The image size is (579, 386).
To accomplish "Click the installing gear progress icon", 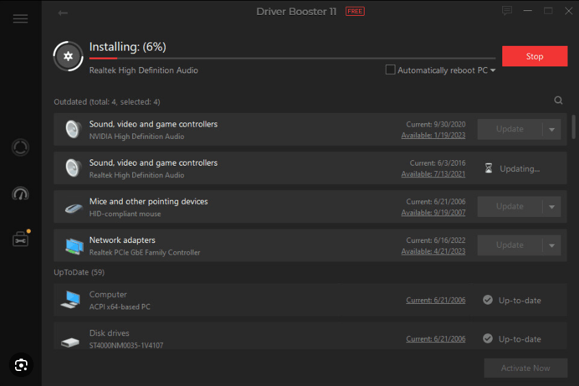I will point(68,56).
